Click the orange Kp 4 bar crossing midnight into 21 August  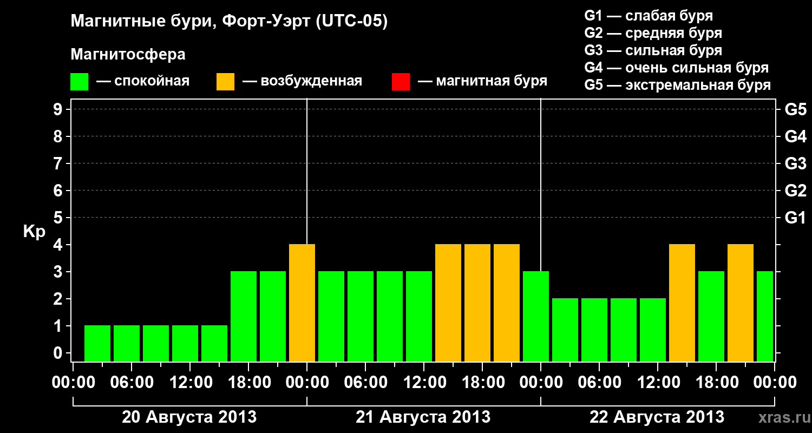302,303
